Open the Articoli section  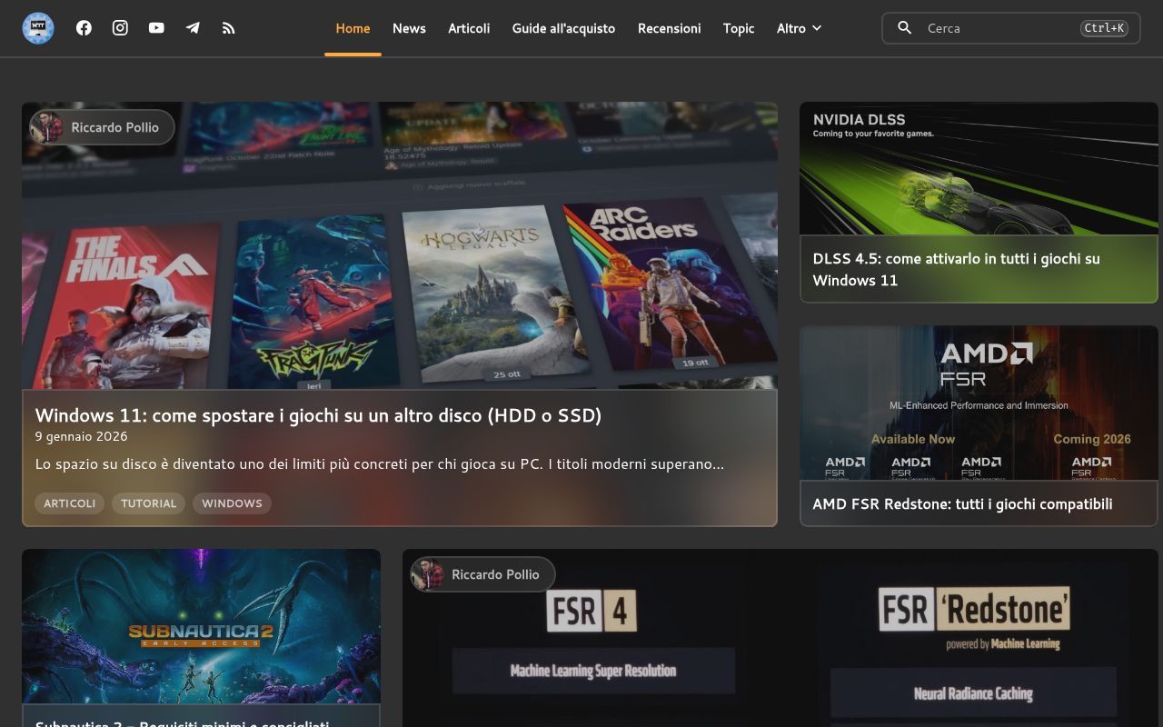[469, 28]
